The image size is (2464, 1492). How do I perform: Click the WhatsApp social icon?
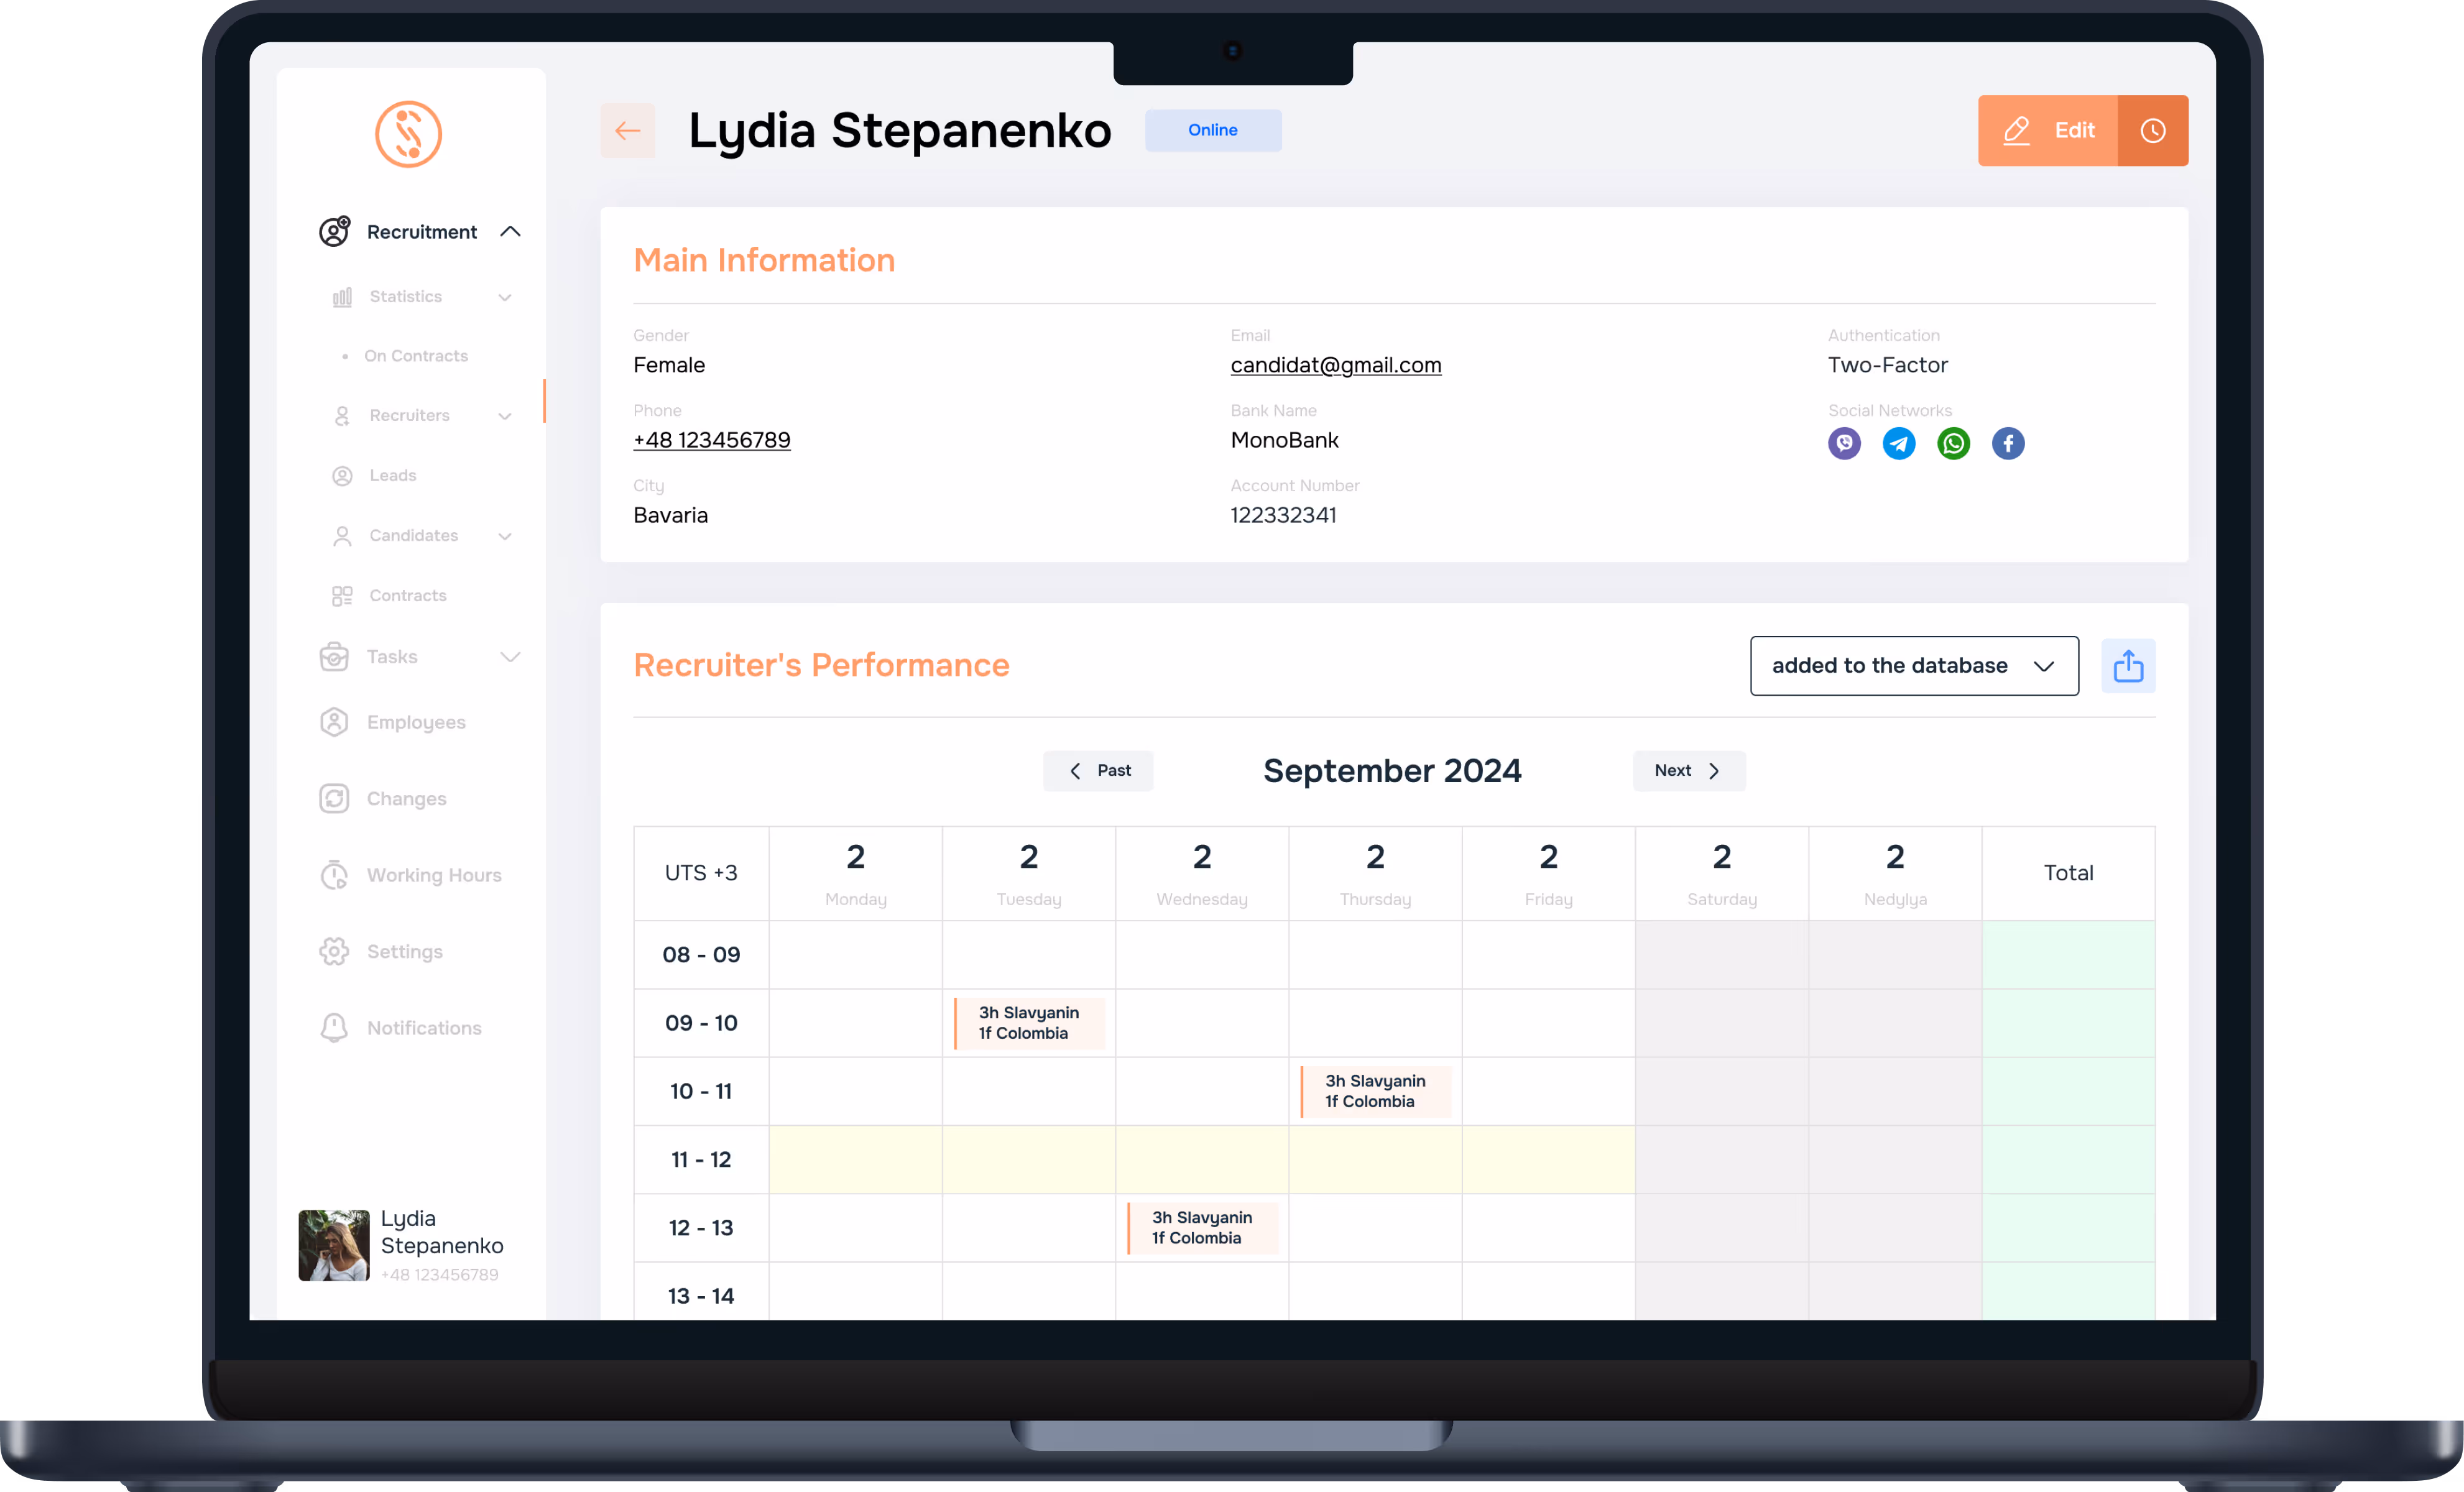click(x=1953, y=443)
